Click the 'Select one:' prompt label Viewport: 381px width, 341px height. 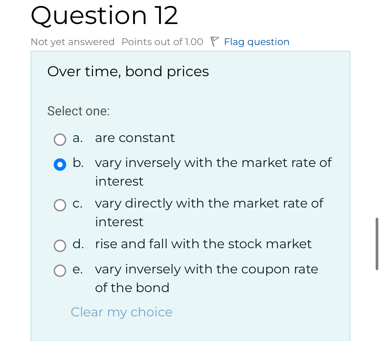pyautogui.click(x=79, y=111)
